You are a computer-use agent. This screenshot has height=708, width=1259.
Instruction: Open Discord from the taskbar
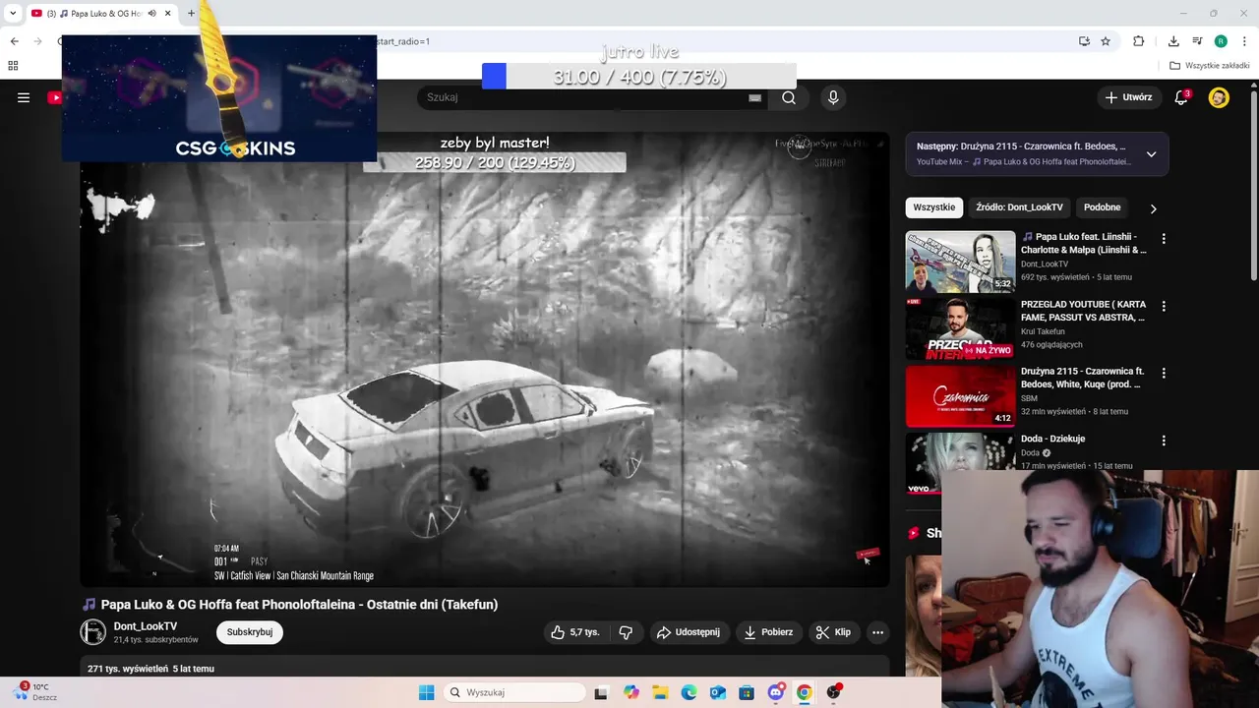(776, 692)
